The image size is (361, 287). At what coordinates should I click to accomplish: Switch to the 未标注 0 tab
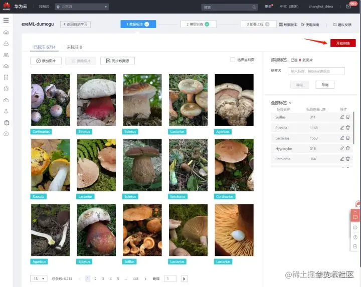(x=74, y=47)
